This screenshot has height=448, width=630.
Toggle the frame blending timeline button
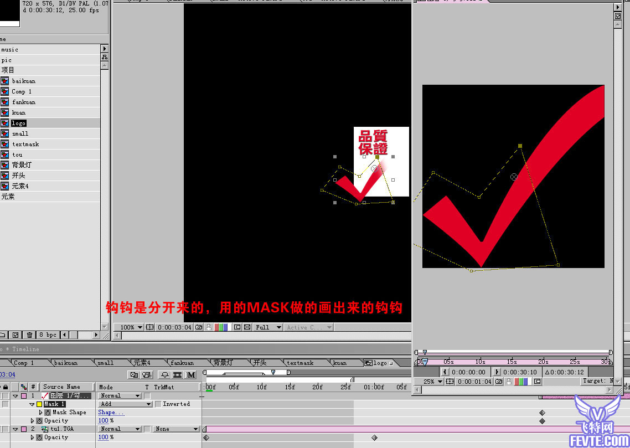[x=178, y=375]
